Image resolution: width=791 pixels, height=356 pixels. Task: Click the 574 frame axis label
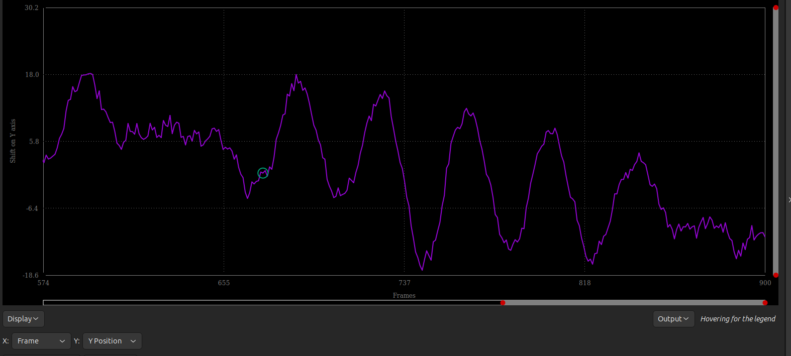click(x=44, y=283)
